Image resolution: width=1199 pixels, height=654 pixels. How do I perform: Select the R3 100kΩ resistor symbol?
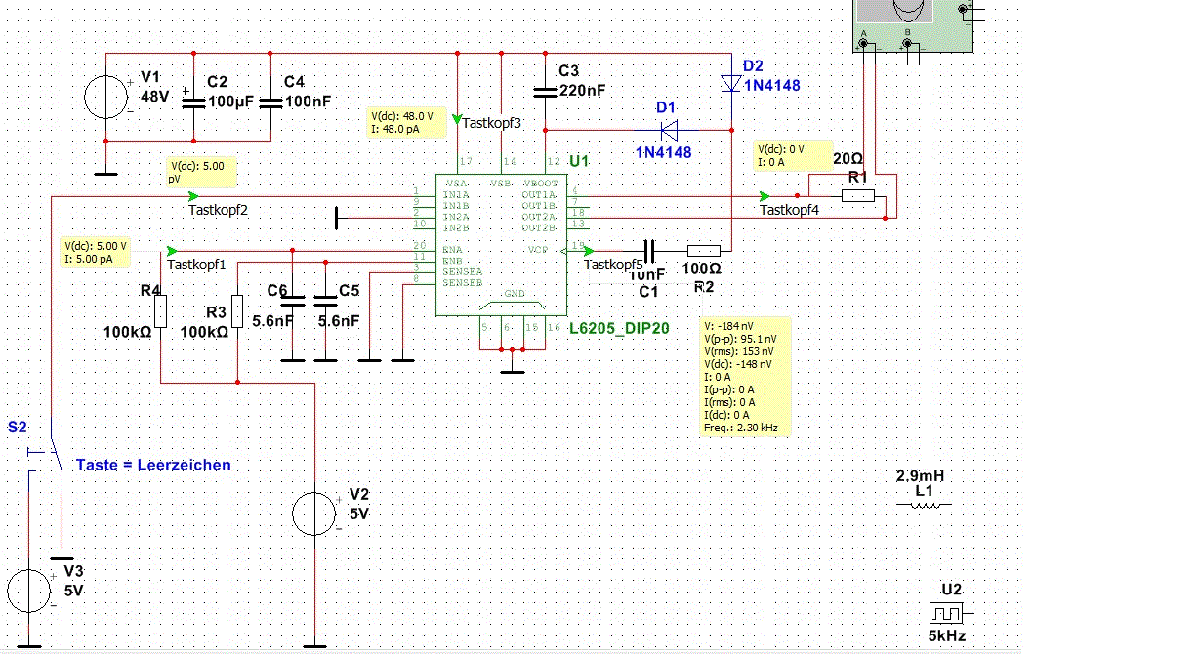click(237, 310)
